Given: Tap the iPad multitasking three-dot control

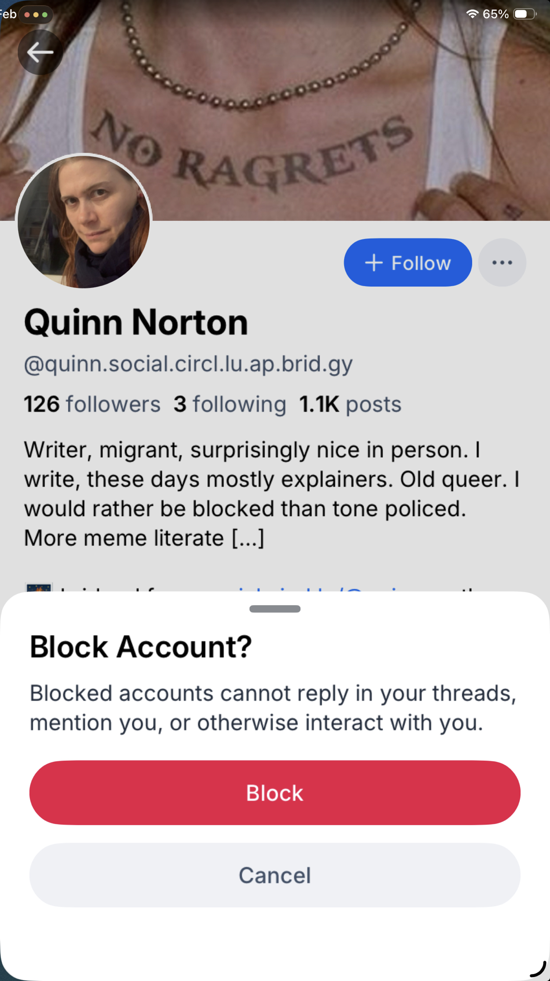Looking at the screenshot, I should pyautogui.click(x=36, y=15).
